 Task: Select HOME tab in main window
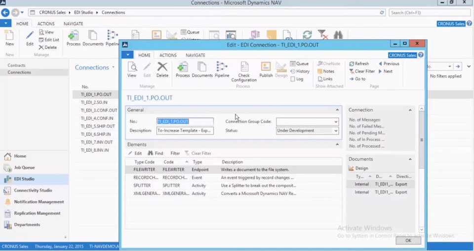22,24
